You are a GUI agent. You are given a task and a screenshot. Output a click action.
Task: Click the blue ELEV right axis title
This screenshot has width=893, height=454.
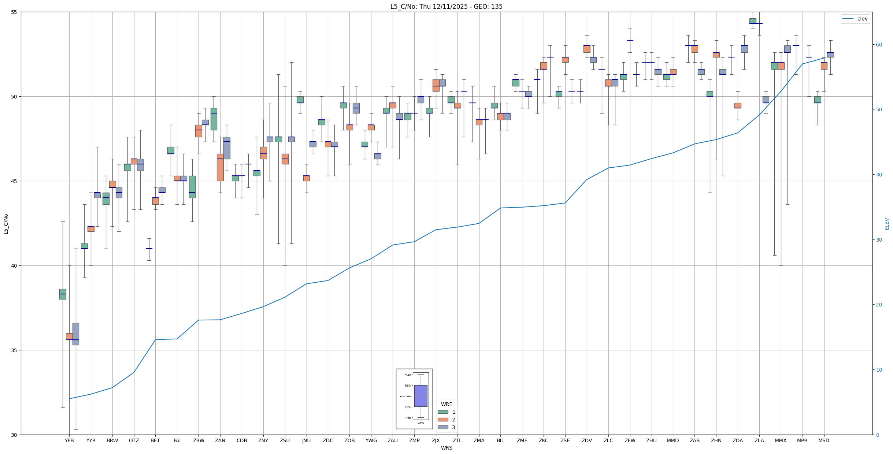pos(887,224)
